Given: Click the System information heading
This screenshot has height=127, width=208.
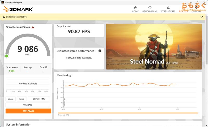Looking at the screenshot, I should click(19, 125).
